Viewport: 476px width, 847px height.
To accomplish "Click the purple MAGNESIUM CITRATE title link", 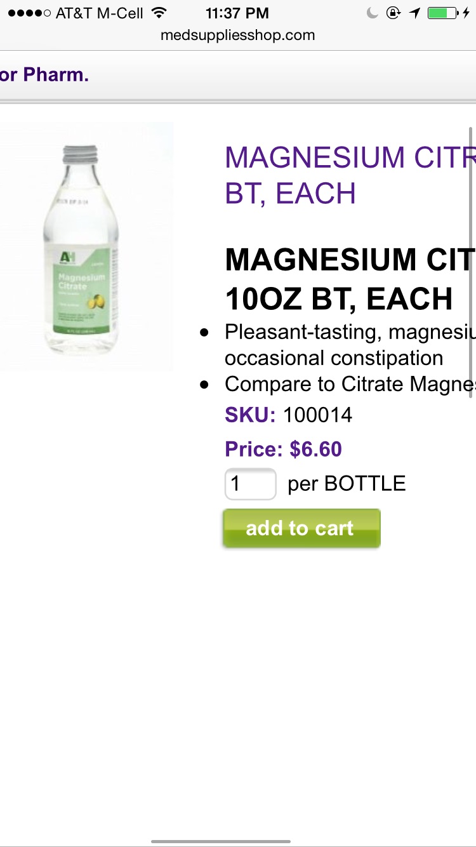I will 350,175.
